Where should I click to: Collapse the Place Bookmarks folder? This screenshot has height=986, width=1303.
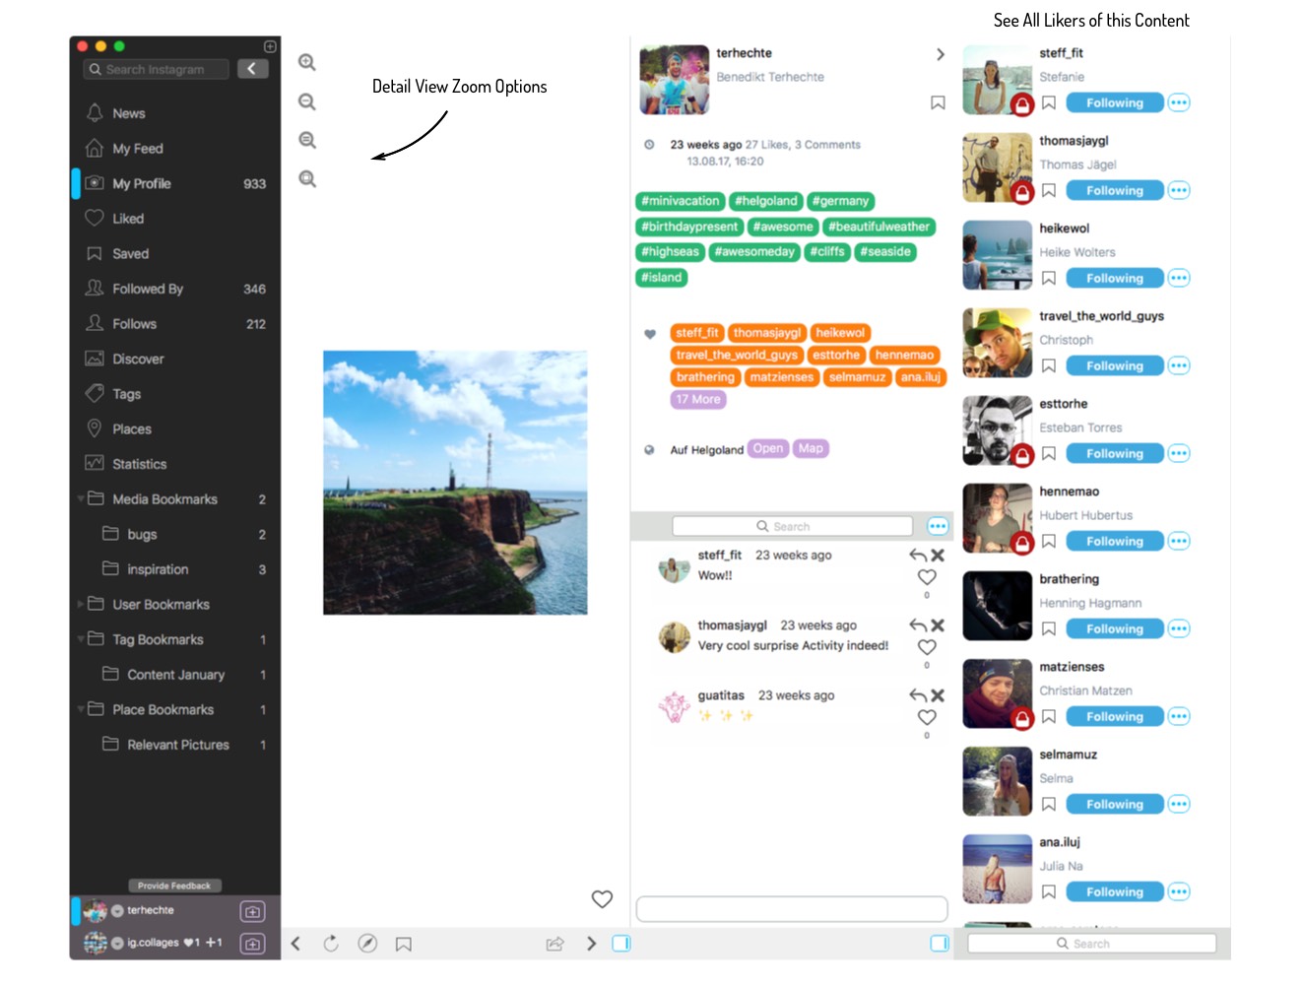(x=80, y=709)
